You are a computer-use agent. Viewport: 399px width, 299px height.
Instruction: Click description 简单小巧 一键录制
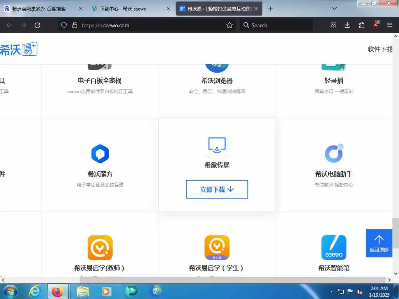334,91
